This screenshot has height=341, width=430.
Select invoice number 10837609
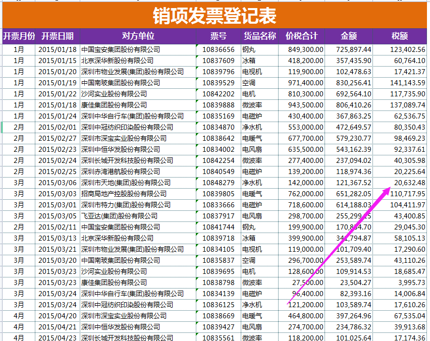[x=219, y=61]
